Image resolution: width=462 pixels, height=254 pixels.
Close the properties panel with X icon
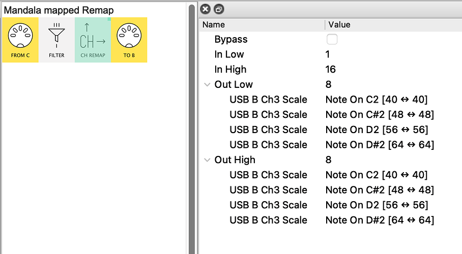[206, 10]
